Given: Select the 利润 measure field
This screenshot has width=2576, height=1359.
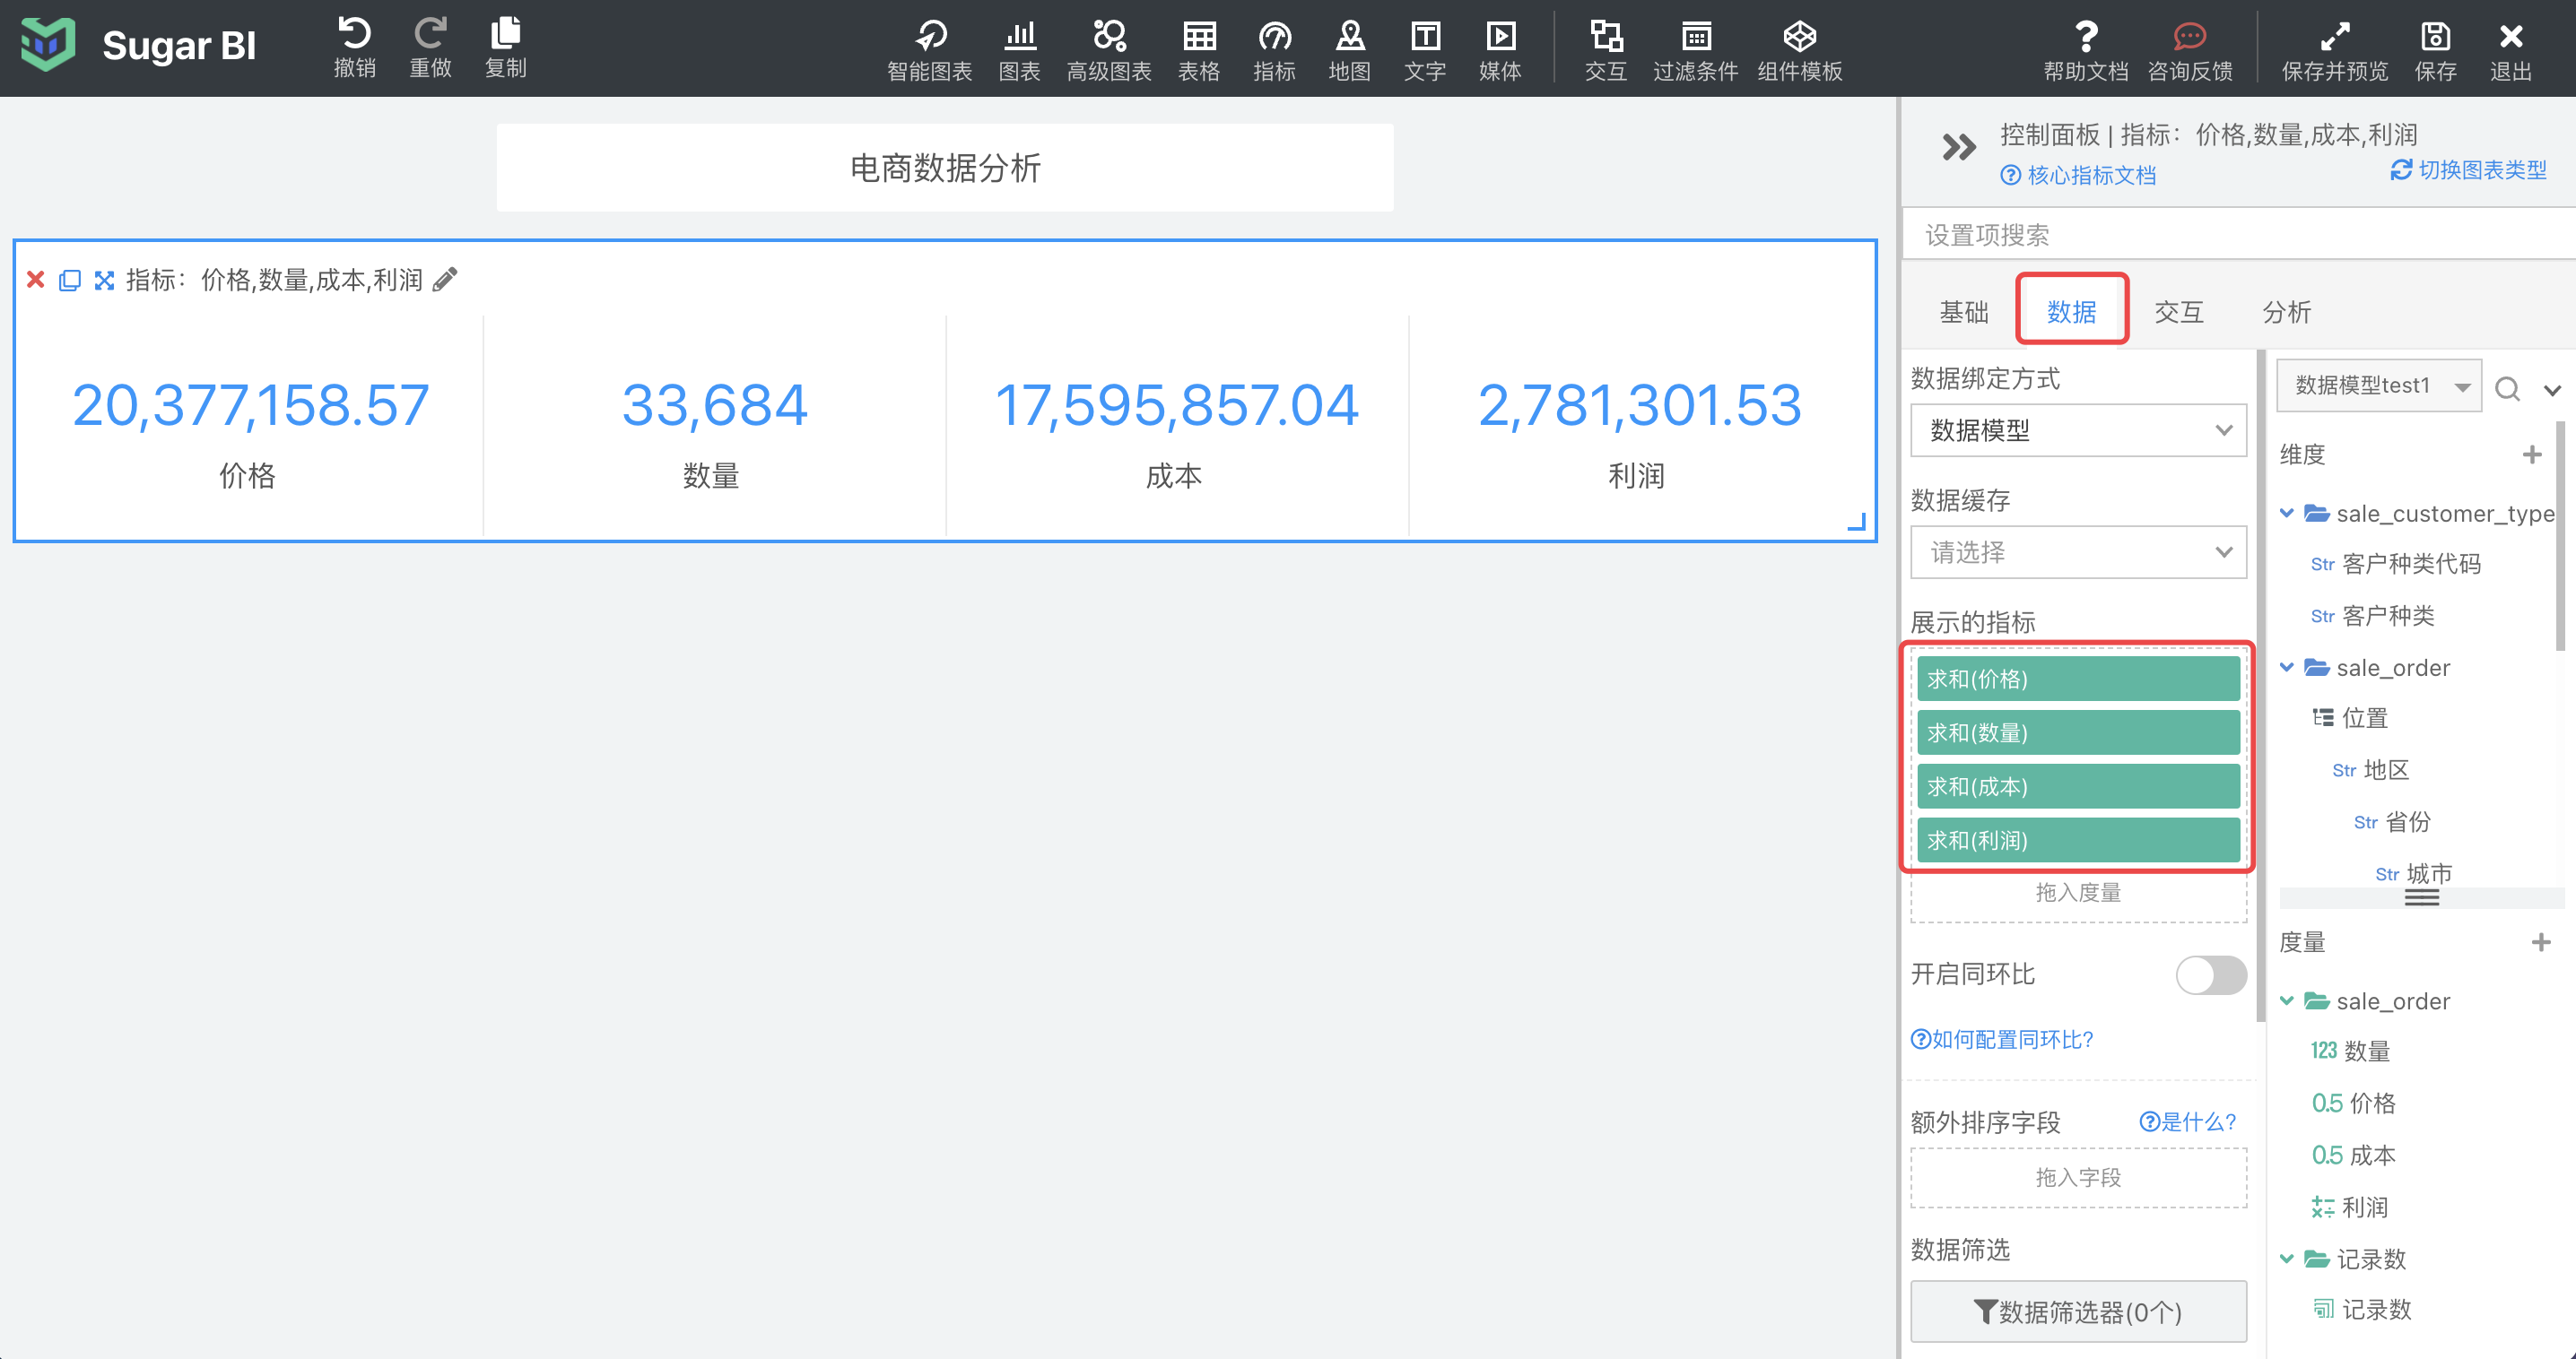Looking at the screenshot, I should tap(2350, 1208).
